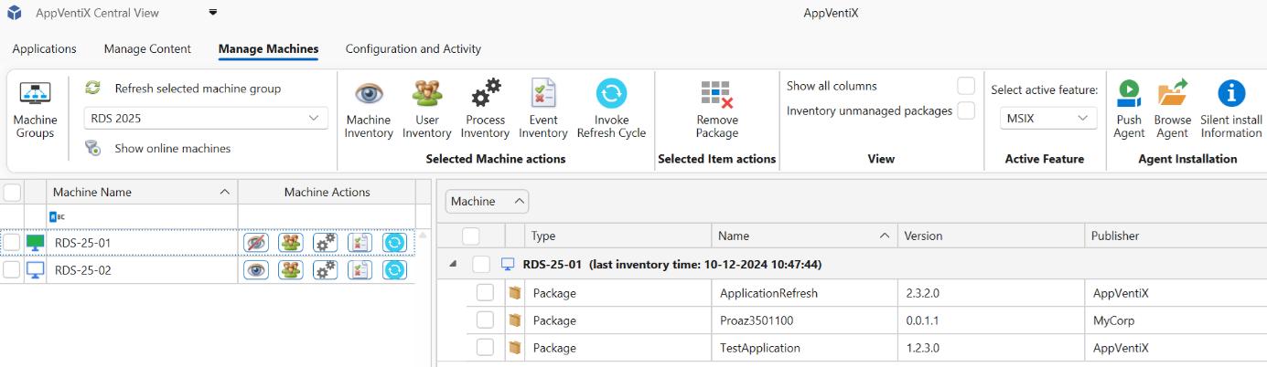Switch to Manage Content tab
1267x367 pixels.
pos(147,49)
